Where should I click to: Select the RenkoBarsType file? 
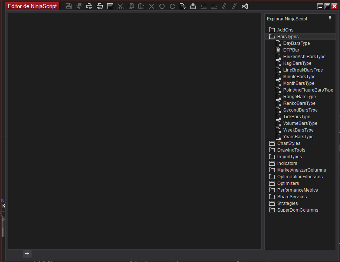(296, 103)
